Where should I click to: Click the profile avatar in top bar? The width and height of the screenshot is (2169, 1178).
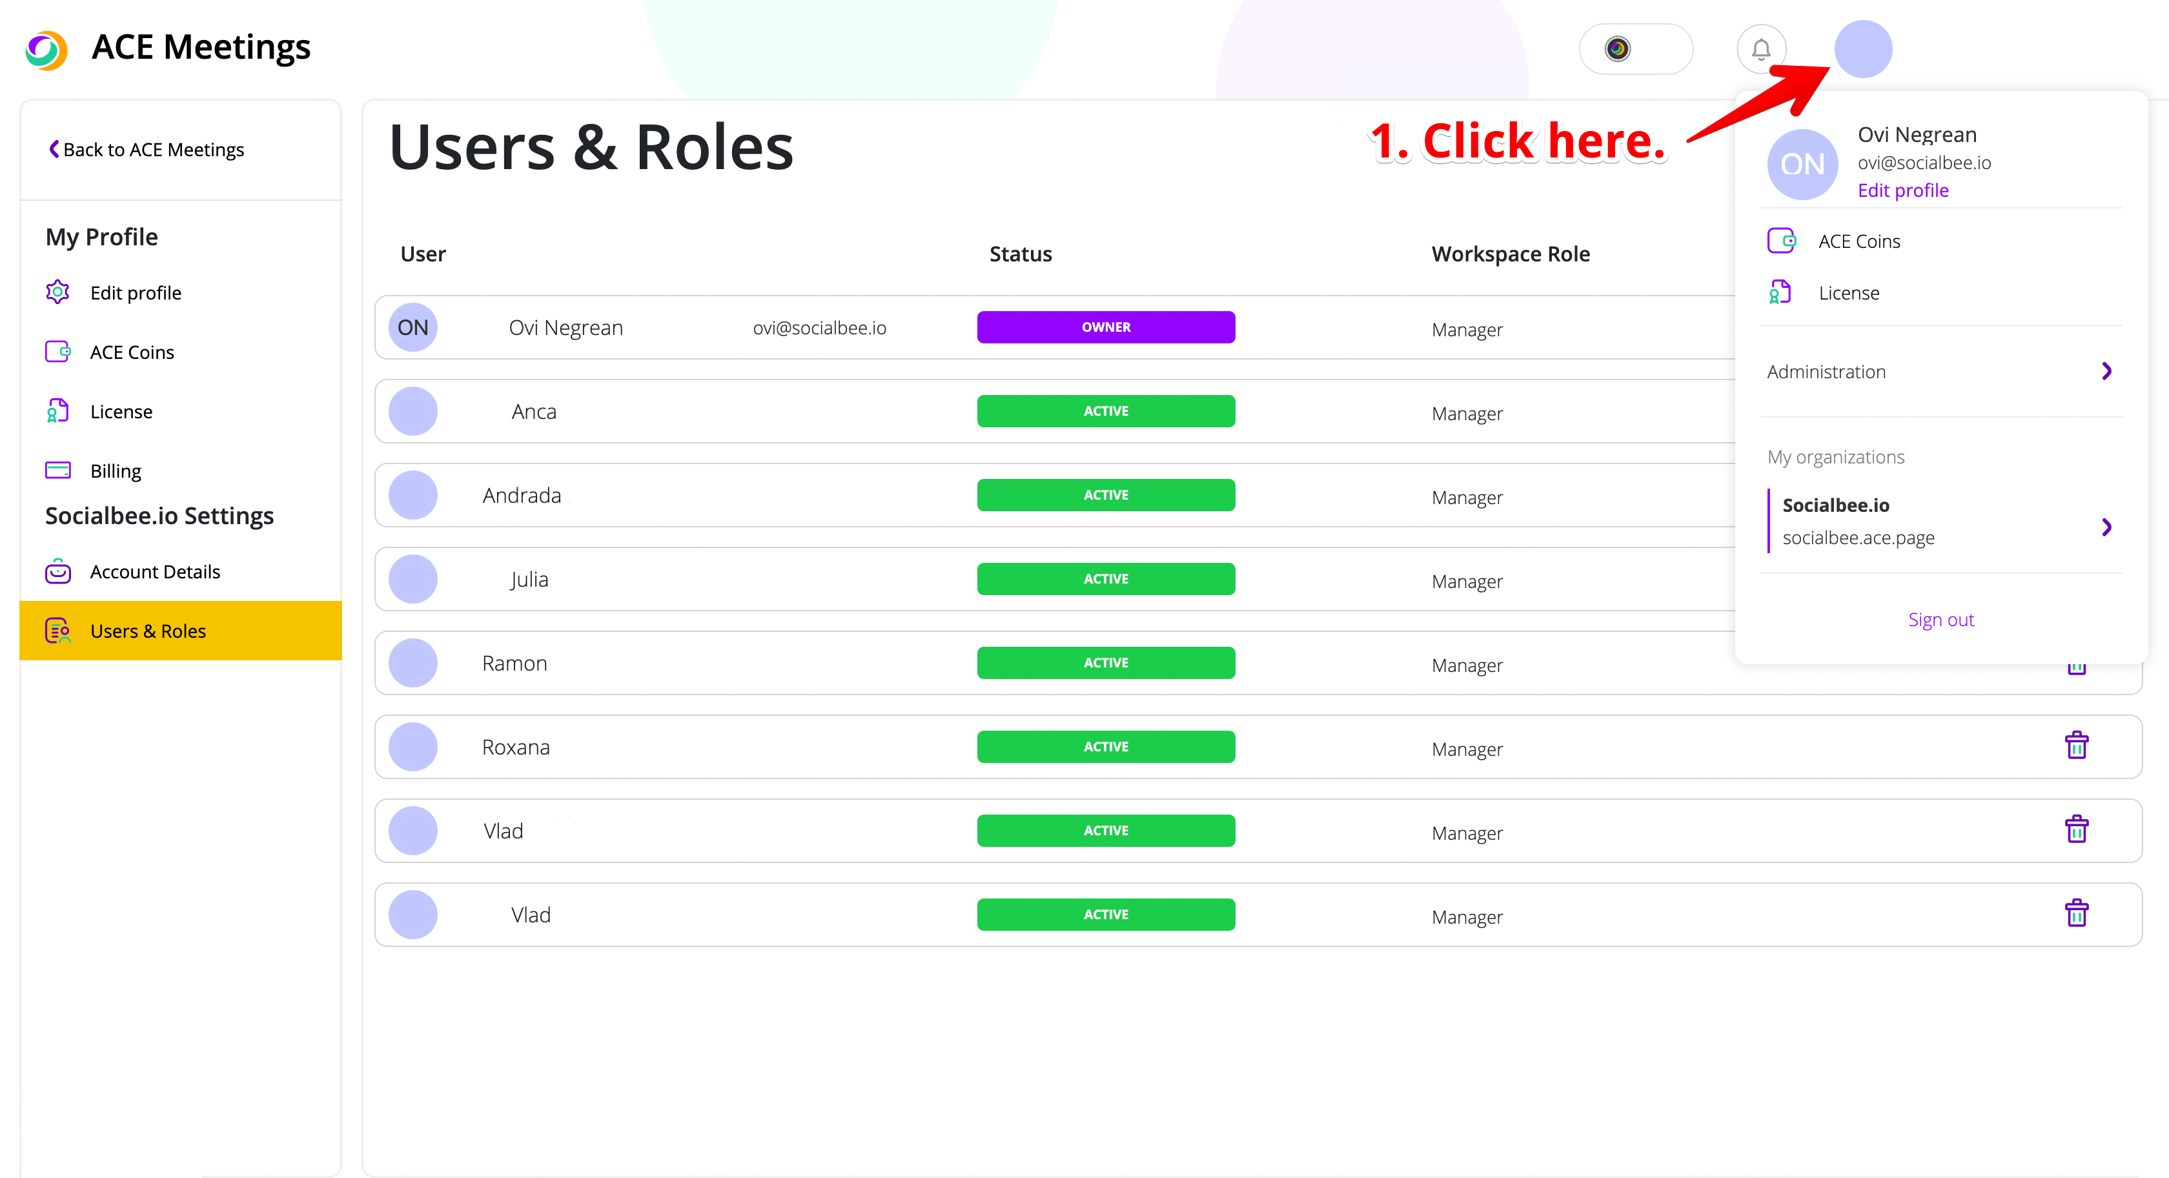click(x=1862, y=50)
